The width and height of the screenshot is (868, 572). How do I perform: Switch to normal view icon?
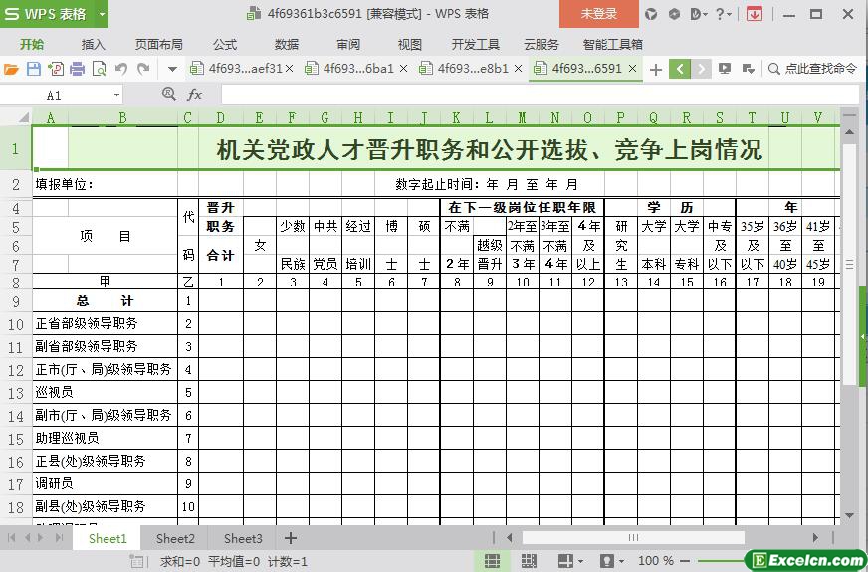tap(492, 561)
